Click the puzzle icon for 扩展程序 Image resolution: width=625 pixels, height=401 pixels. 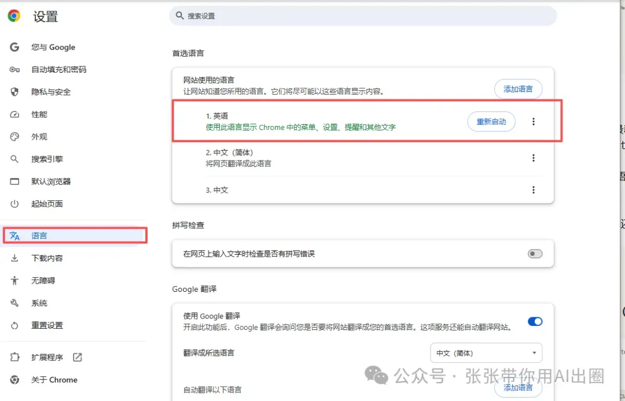15,358
